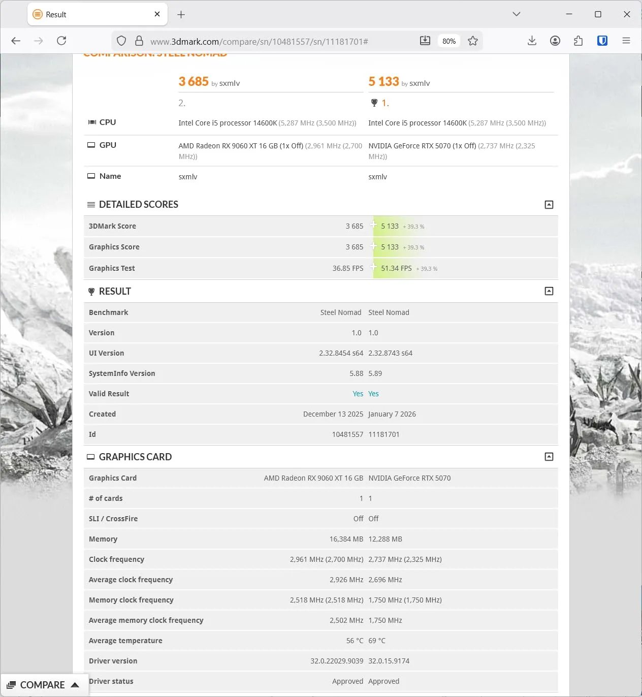This screenshot has width=642, height=697.
Task: Click the Result trophy heading icon
Action: [91, 292]
